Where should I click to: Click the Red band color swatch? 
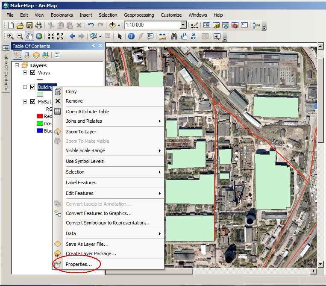coord(40,116)
